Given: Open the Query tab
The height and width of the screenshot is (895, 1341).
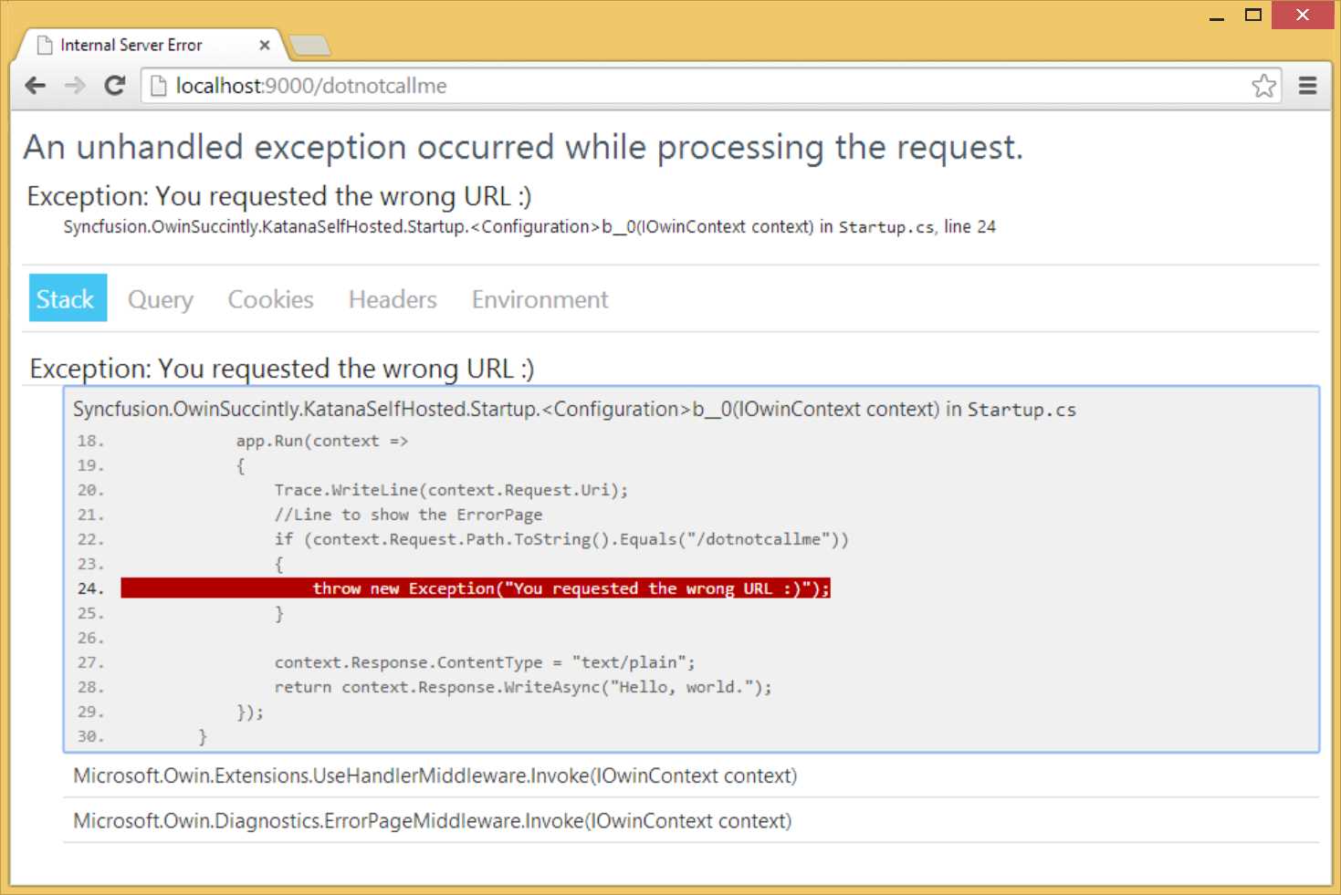Looking at the screenshot, I should click(x=161, y=299).
